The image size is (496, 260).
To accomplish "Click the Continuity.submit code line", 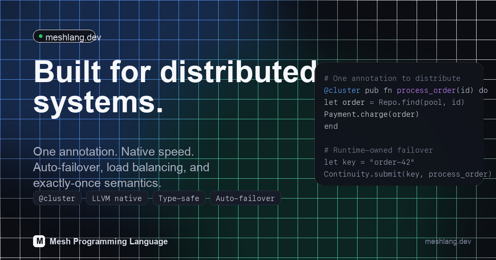I will 408,174.
